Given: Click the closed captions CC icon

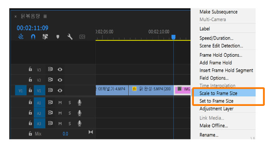Looking at the screenshot, I should click(82, 37).
